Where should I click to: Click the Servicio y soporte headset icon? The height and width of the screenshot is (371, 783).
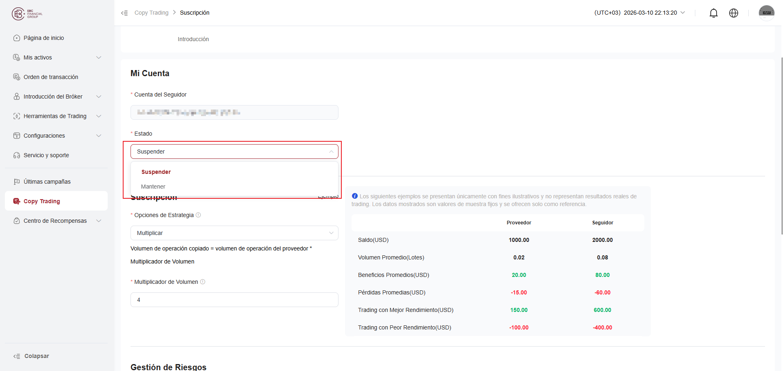click(17, 155)
